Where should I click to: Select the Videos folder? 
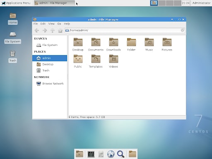pos(113,61)
